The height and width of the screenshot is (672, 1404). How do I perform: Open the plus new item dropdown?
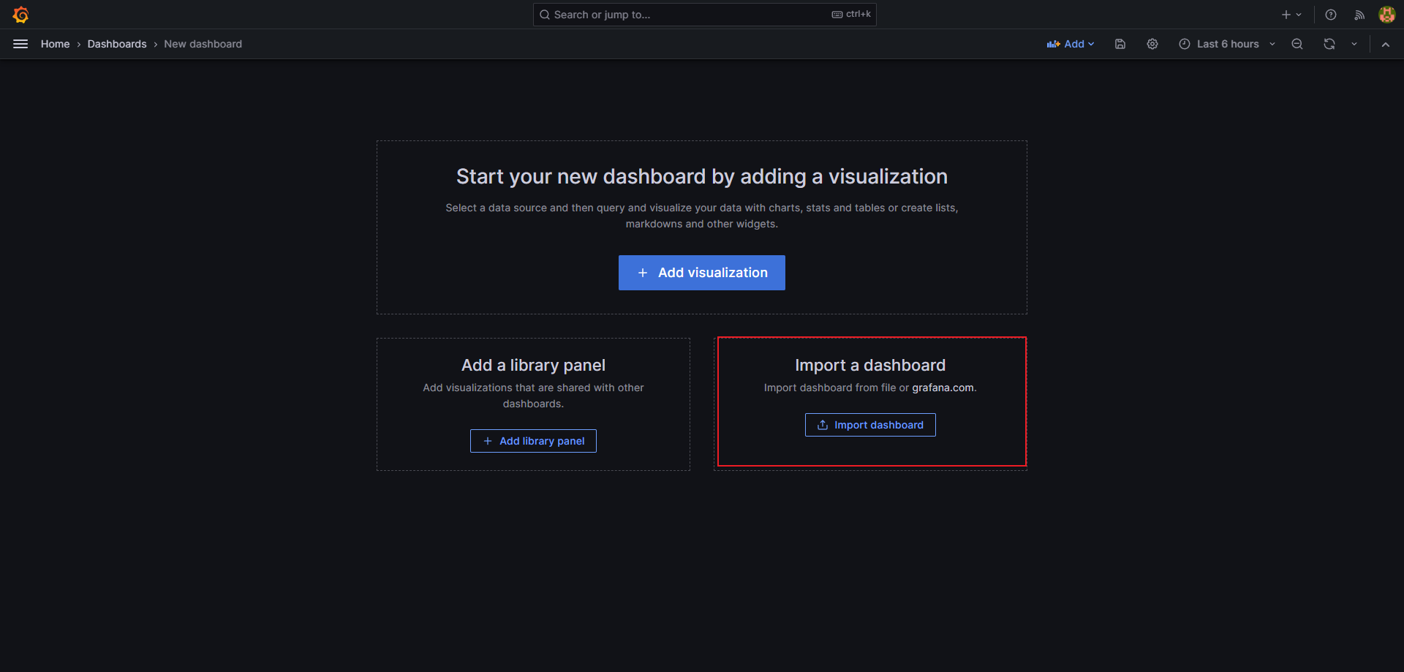point(1291,15)
